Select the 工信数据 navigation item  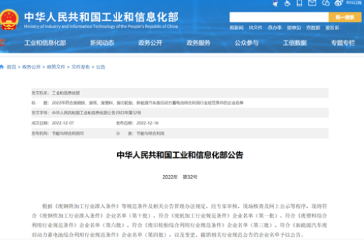(295, 43)
